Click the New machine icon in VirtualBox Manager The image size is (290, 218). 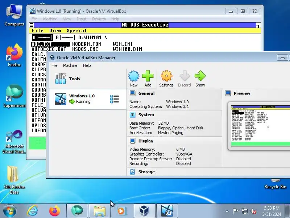(x=133, y=76)
